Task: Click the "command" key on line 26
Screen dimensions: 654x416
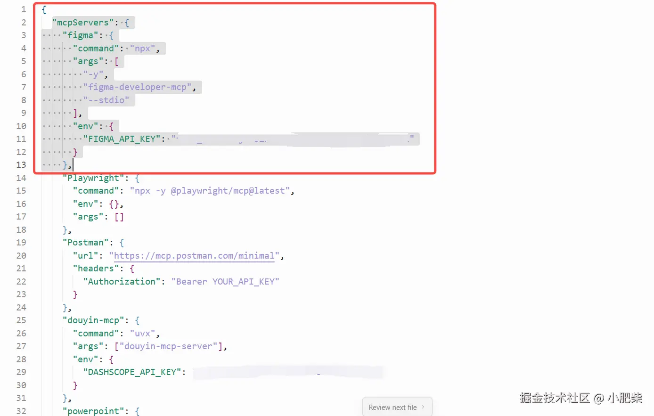Action: click(x=96, y=334)
